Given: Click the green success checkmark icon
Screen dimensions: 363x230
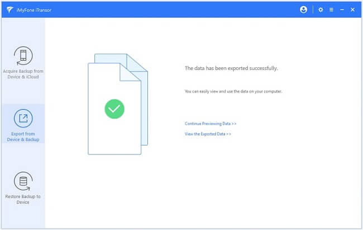Looking at the screenshot, I should (114, 109).
